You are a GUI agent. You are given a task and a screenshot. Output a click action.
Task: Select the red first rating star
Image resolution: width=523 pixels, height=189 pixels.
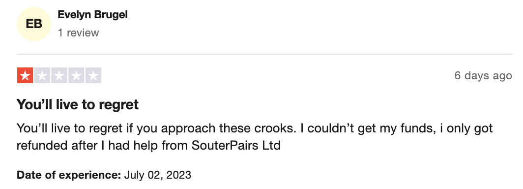25,75
